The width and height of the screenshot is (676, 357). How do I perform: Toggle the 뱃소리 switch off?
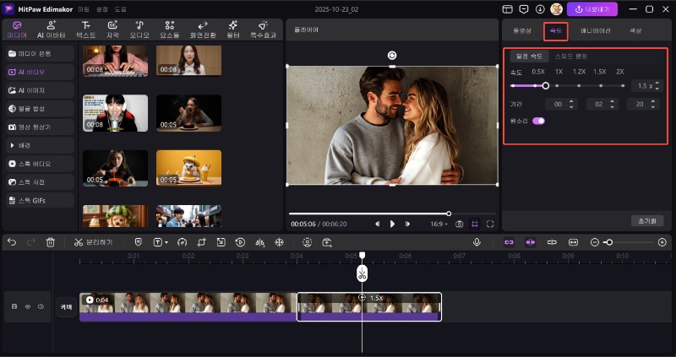(538, 122)
